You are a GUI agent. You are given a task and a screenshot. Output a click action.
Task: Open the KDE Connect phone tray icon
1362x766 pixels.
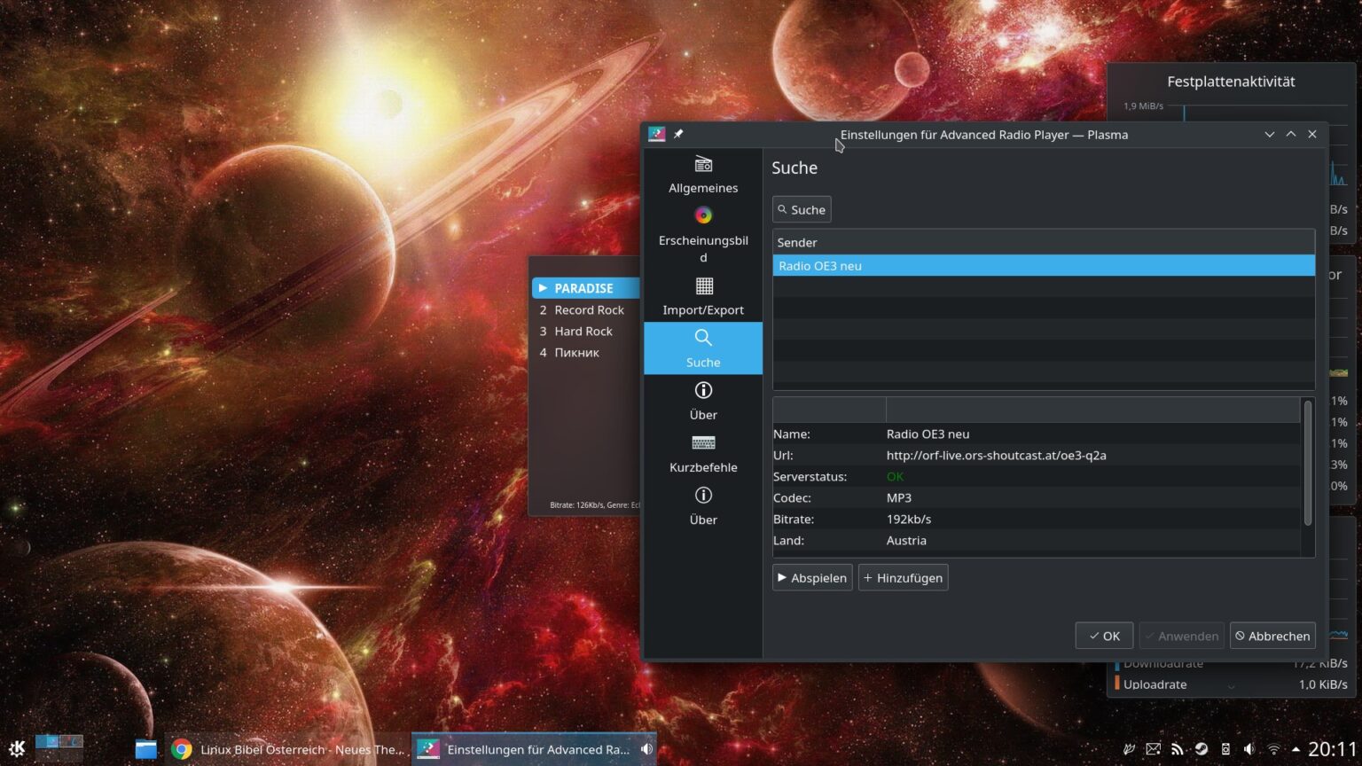(1225, 749)
